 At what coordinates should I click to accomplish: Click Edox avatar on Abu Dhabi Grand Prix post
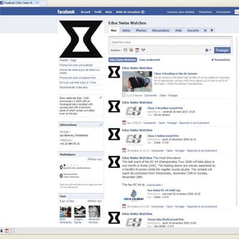click(x=114, y=217)
